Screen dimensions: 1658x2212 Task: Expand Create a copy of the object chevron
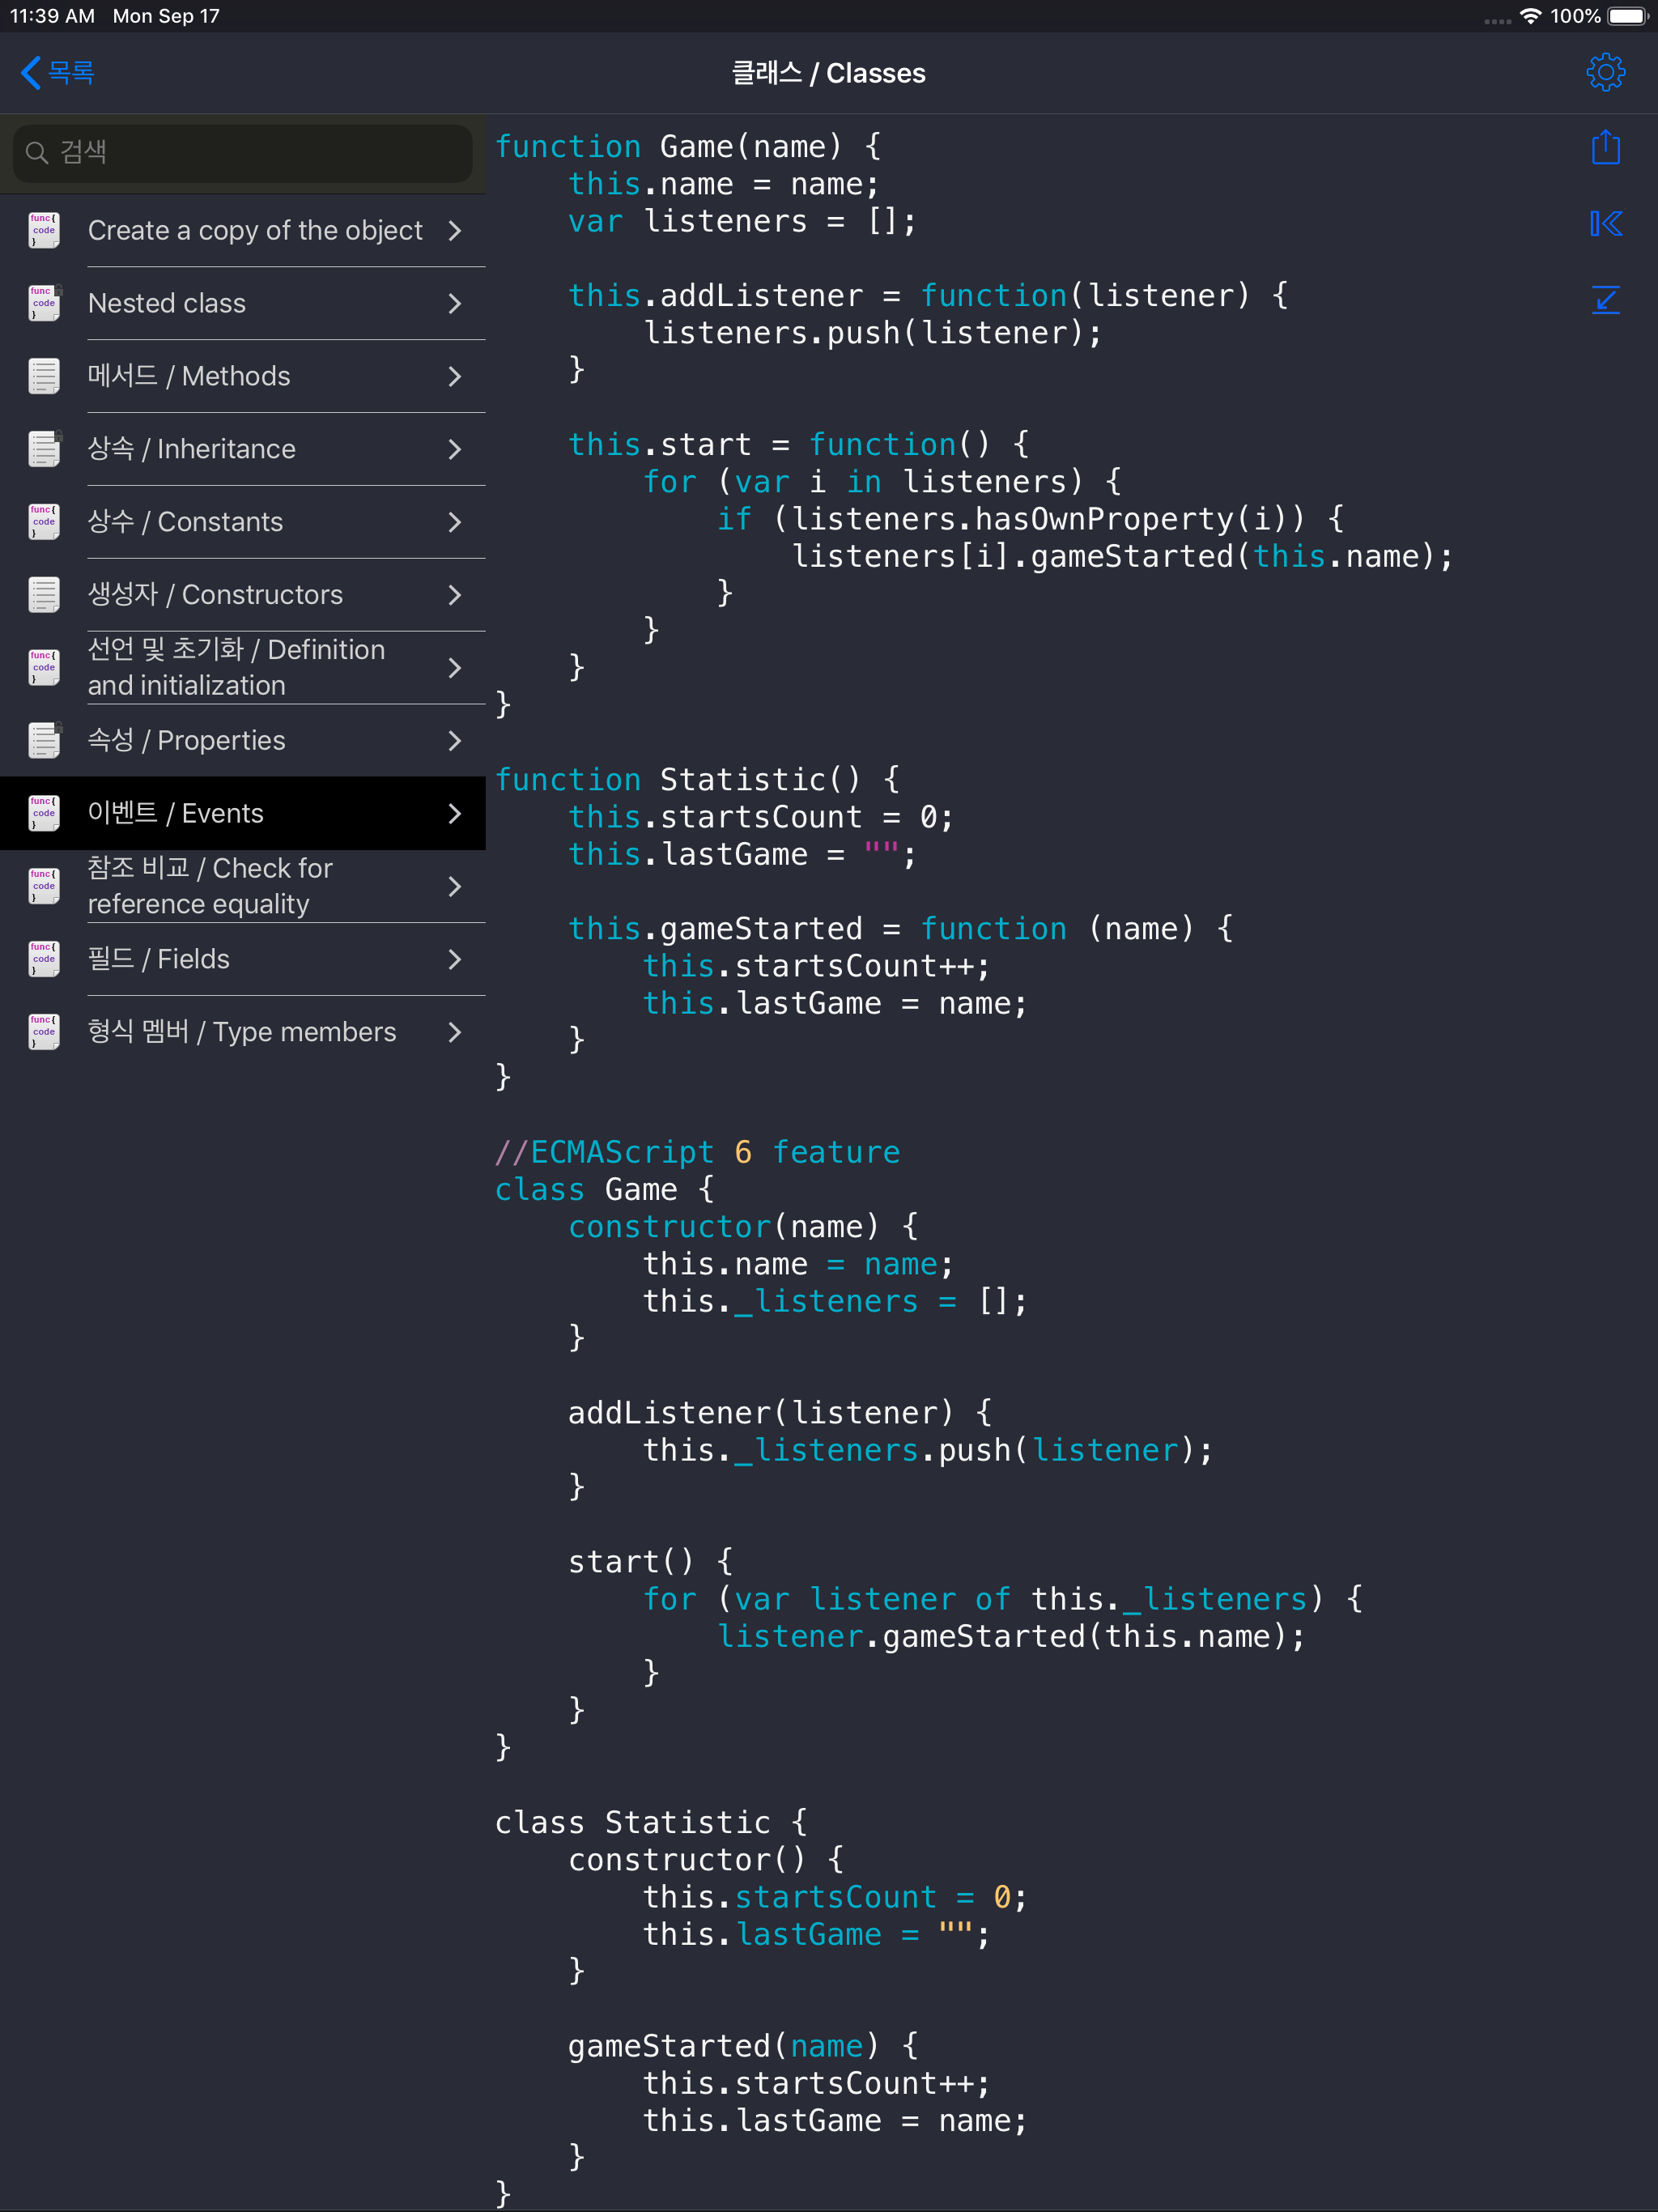(455, 231)
